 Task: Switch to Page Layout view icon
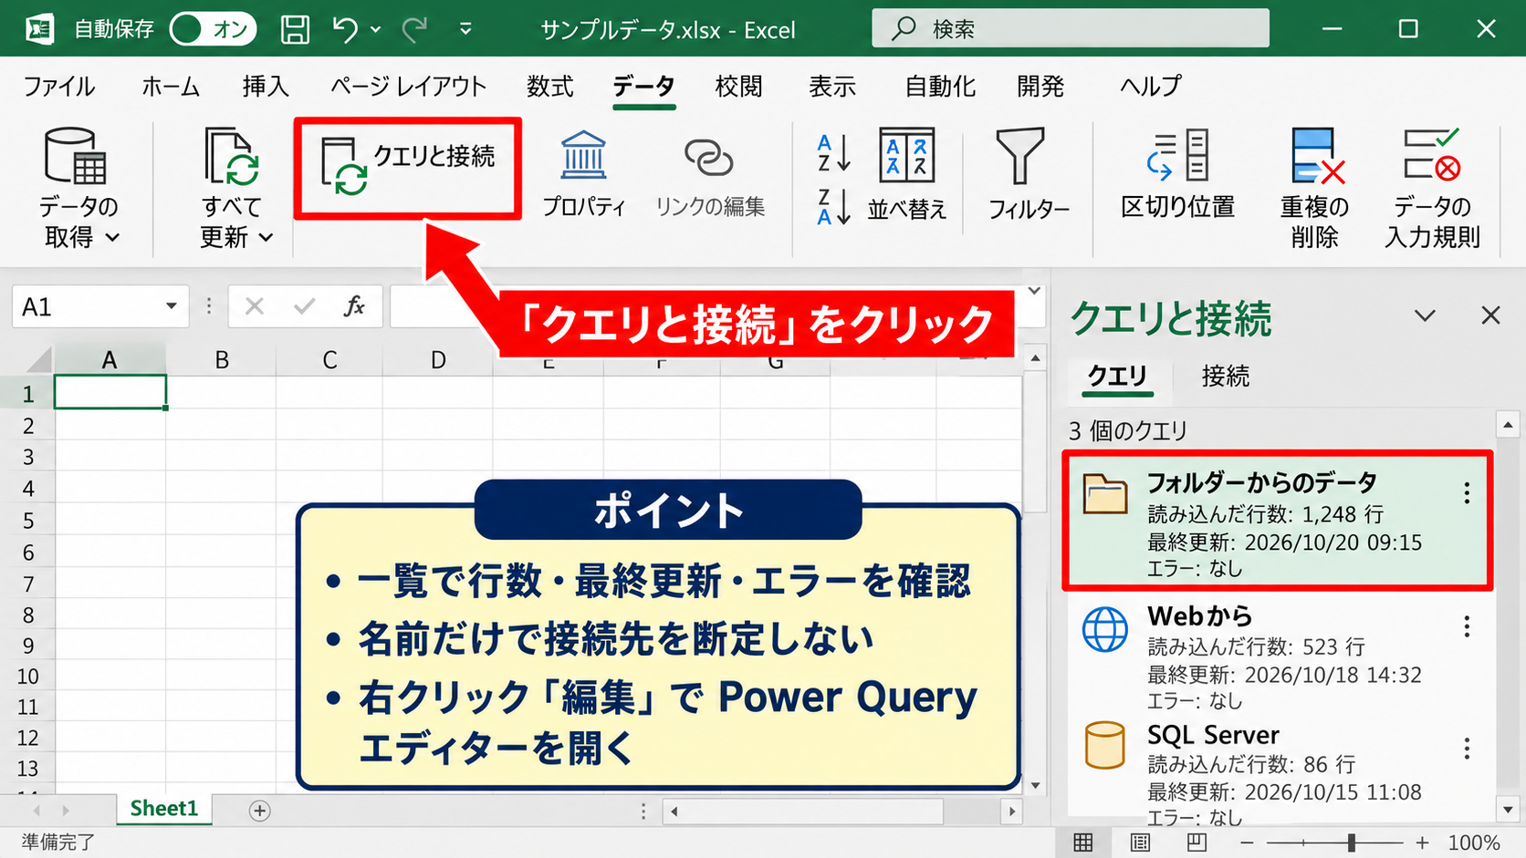point(1140,842)
